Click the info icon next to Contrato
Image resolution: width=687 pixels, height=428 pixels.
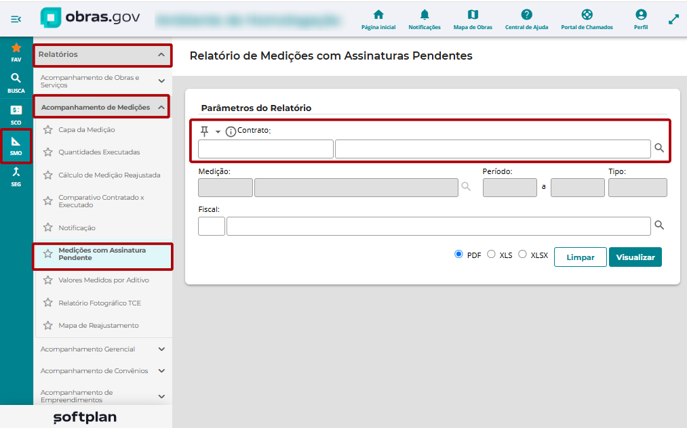231,131
